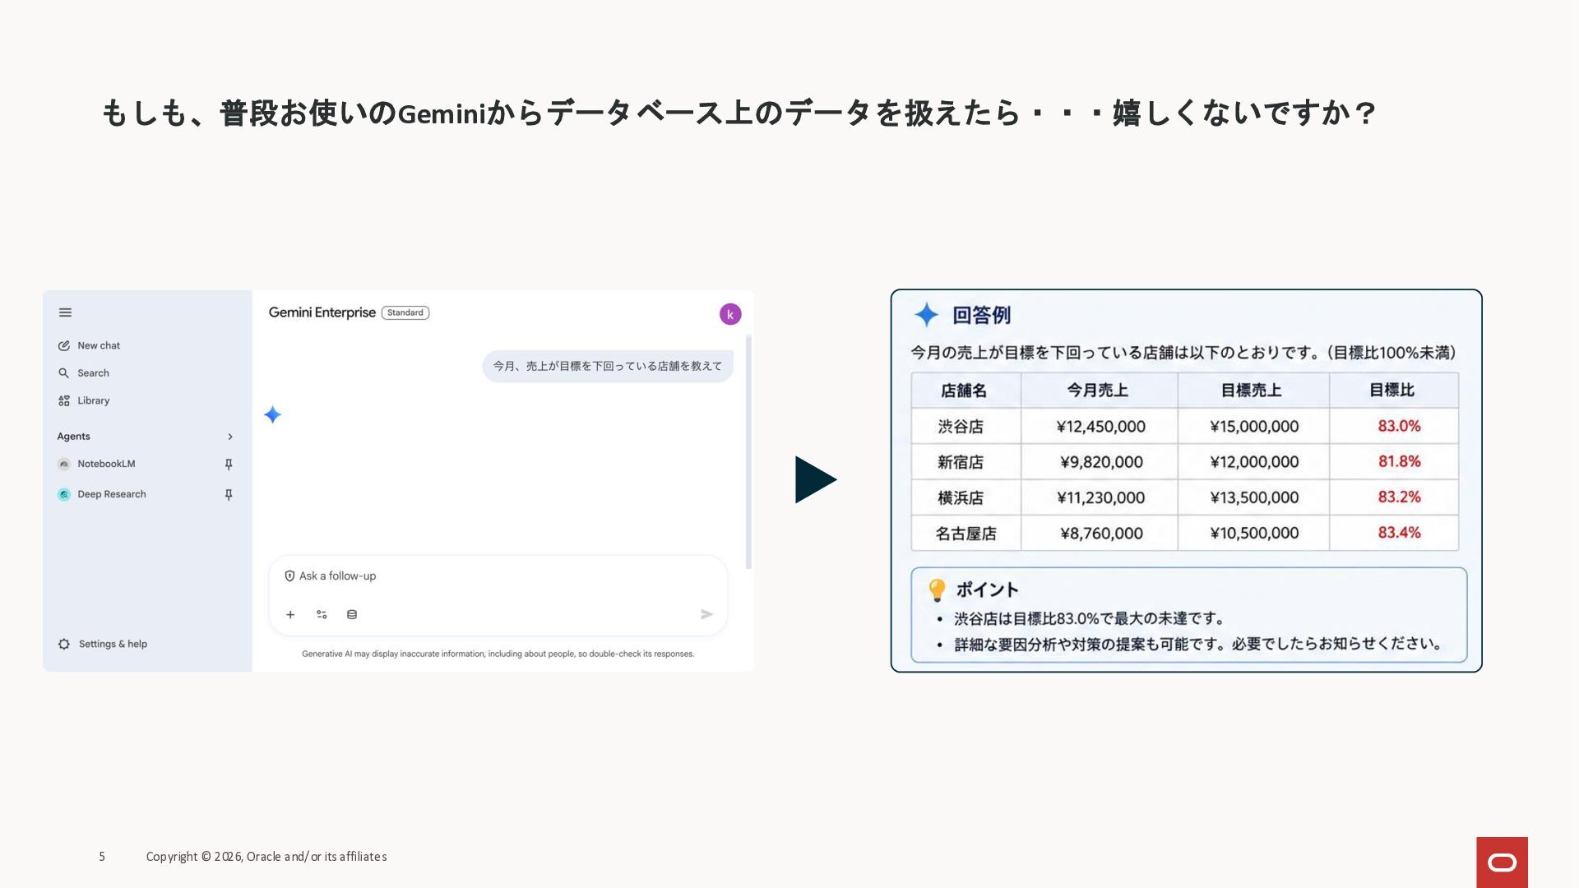
Task: Click the database connector icon
Action: [352, 615]
